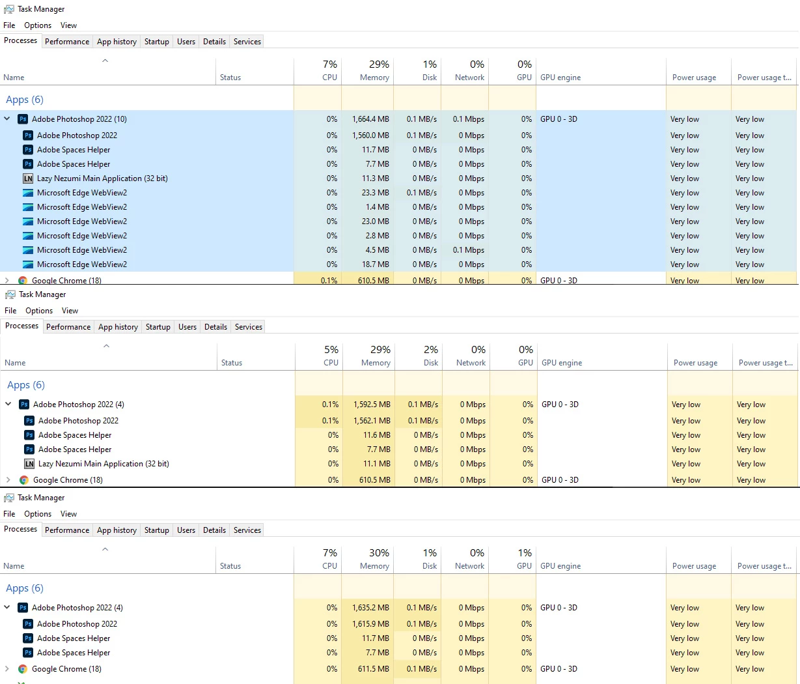800x684 pixels.
Task: Select Adobe Photoshop 2022 name in 1,562.1 MB row
Action: tap(78, 421)
